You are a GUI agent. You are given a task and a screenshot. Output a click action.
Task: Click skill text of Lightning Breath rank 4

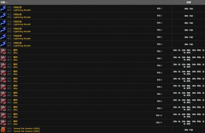(x=189, y=30)
